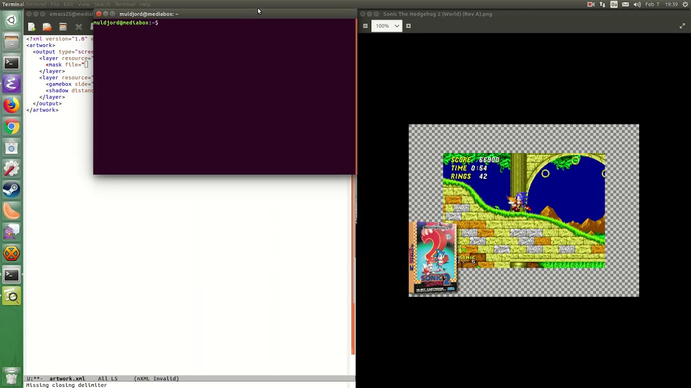Open the 100% zoom level dropdown
The width and height of the screenshot is (691, 388).
pyautogui.click(x=387, y=26)
